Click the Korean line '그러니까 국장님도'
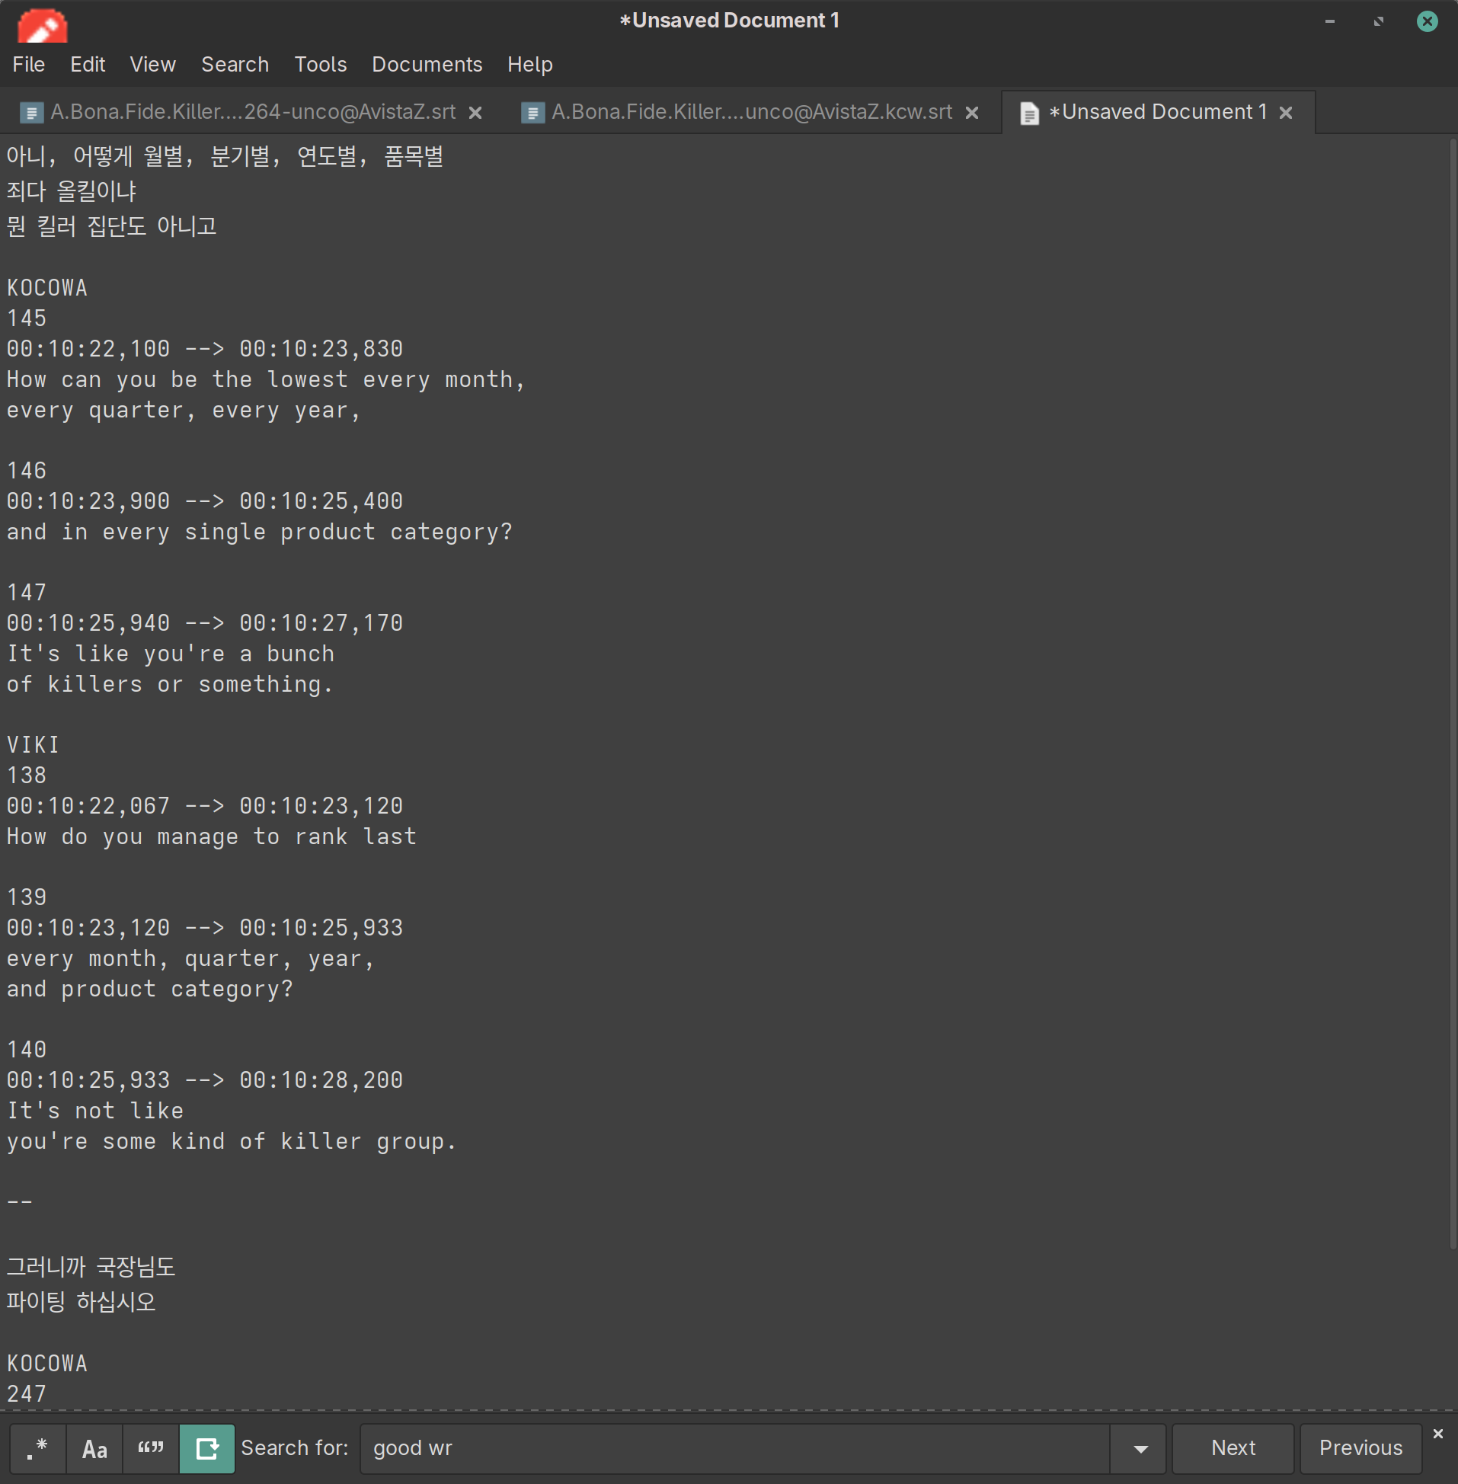Screen dimensions: 1458x1484 point(91,1267)
